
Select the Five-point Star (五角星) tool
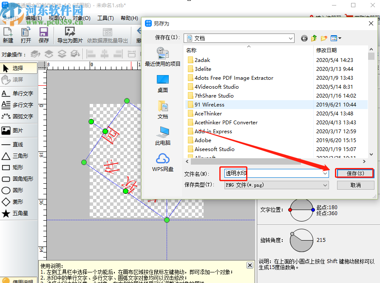click(x=19, y=213)
